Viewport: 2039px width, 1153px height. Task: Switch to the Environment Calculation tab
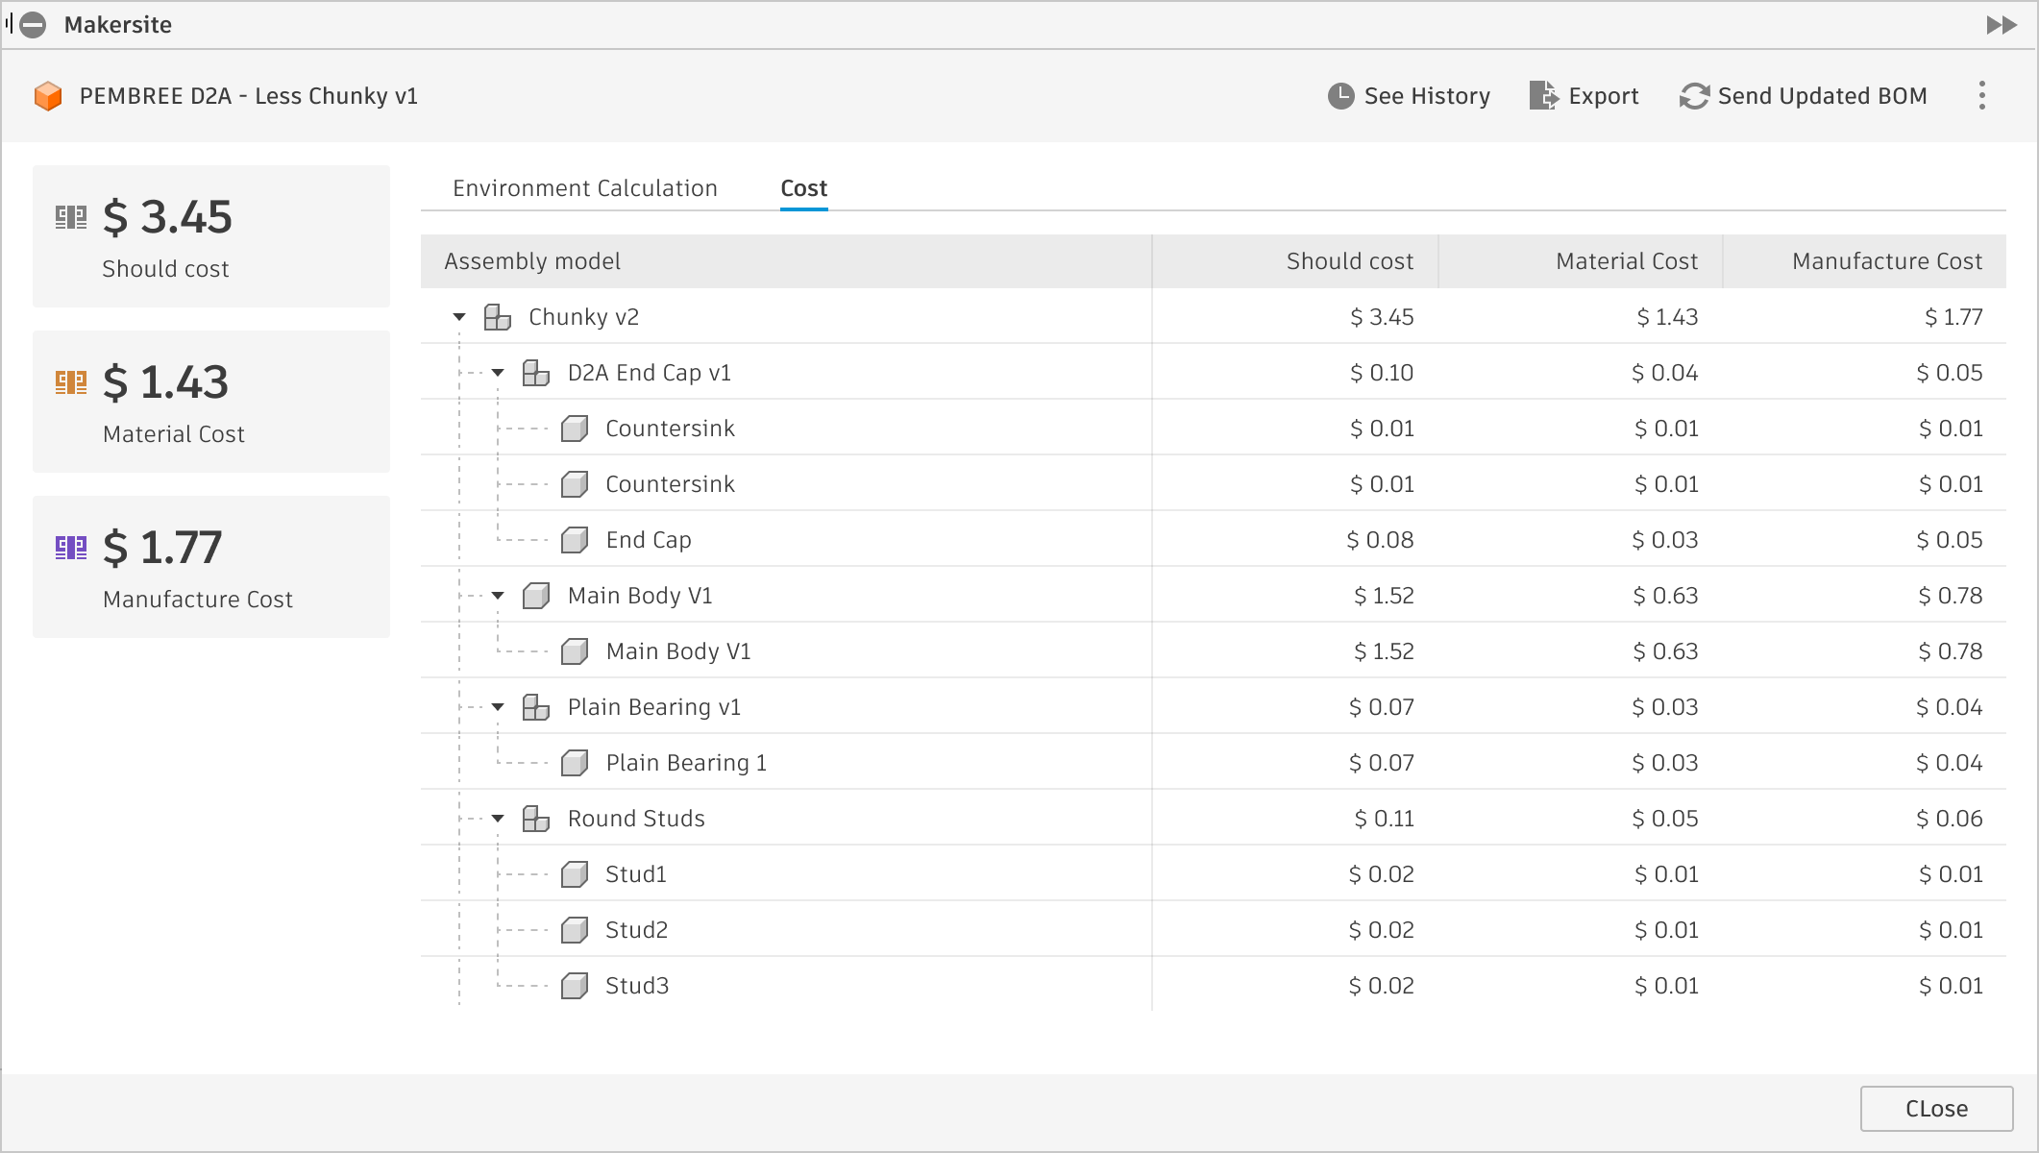pyautogui.click(x=585, y=188)
